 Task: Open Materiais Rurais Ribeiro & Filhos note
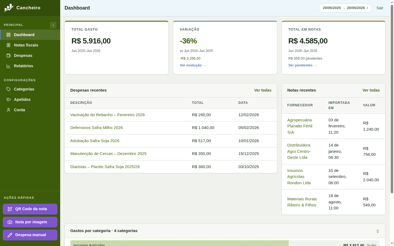click(x=302, y=202)
